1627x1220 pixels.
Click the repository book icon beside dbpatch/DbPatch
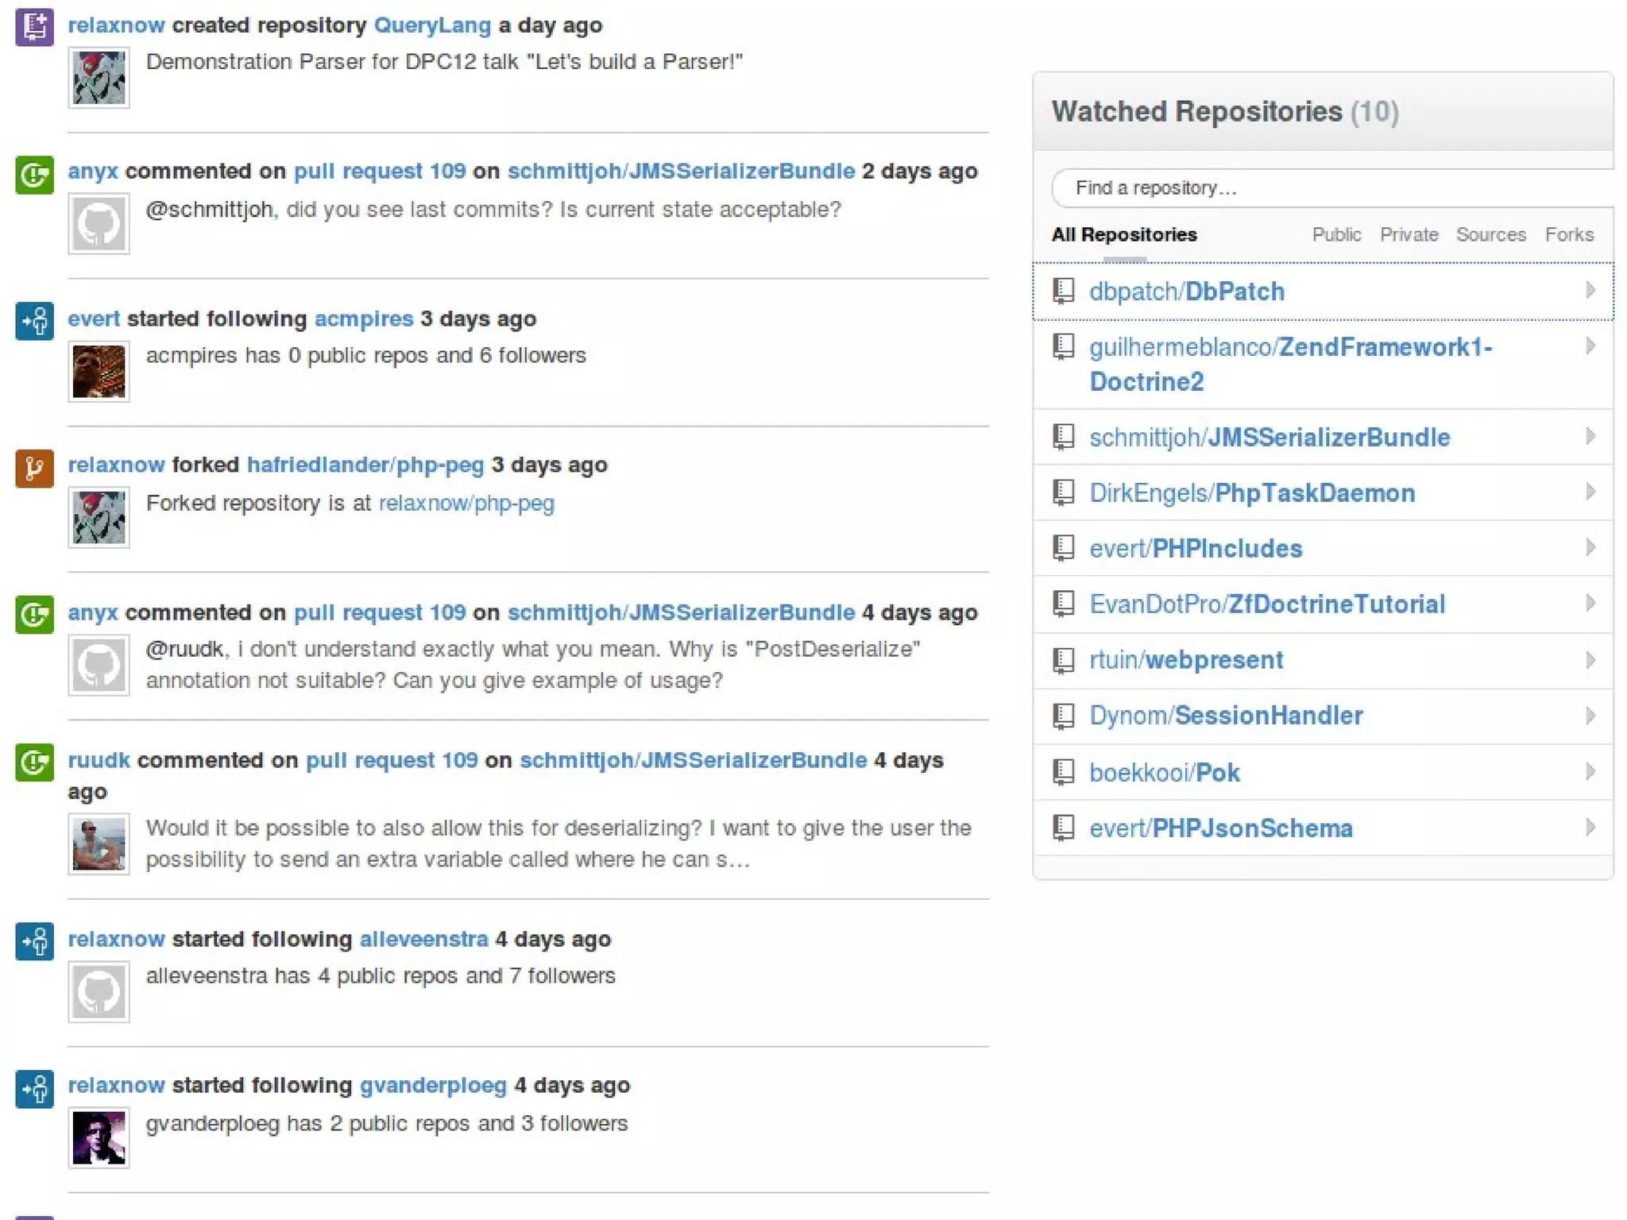[x=1063, y=291]
